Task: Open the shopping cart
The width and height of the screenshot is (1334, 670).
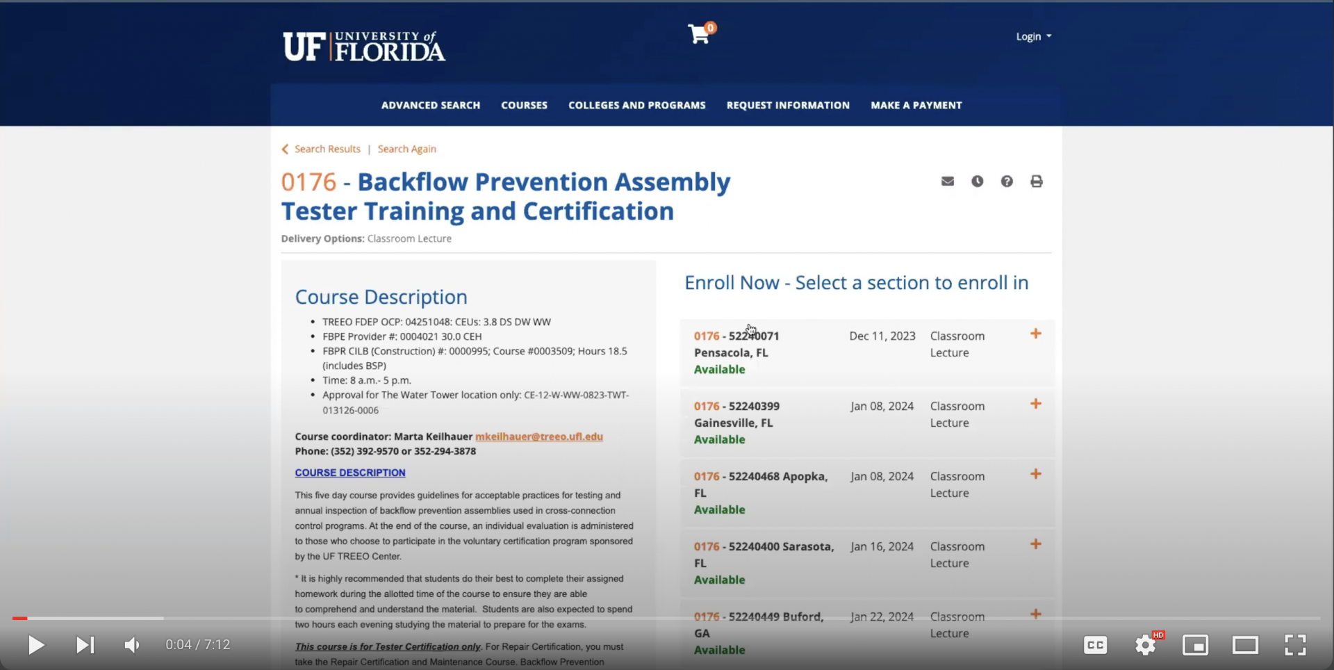Action: [698, 34]
